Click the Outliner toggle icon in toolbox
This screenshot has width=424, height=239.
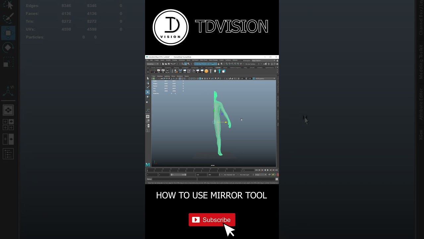[148, 130]
